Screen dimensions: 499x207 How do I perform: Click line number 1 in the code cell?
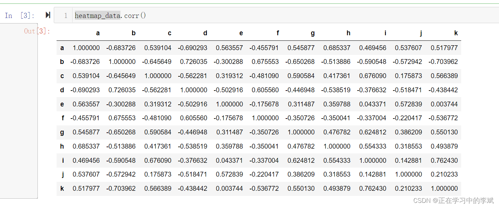(x=66, y=16)
